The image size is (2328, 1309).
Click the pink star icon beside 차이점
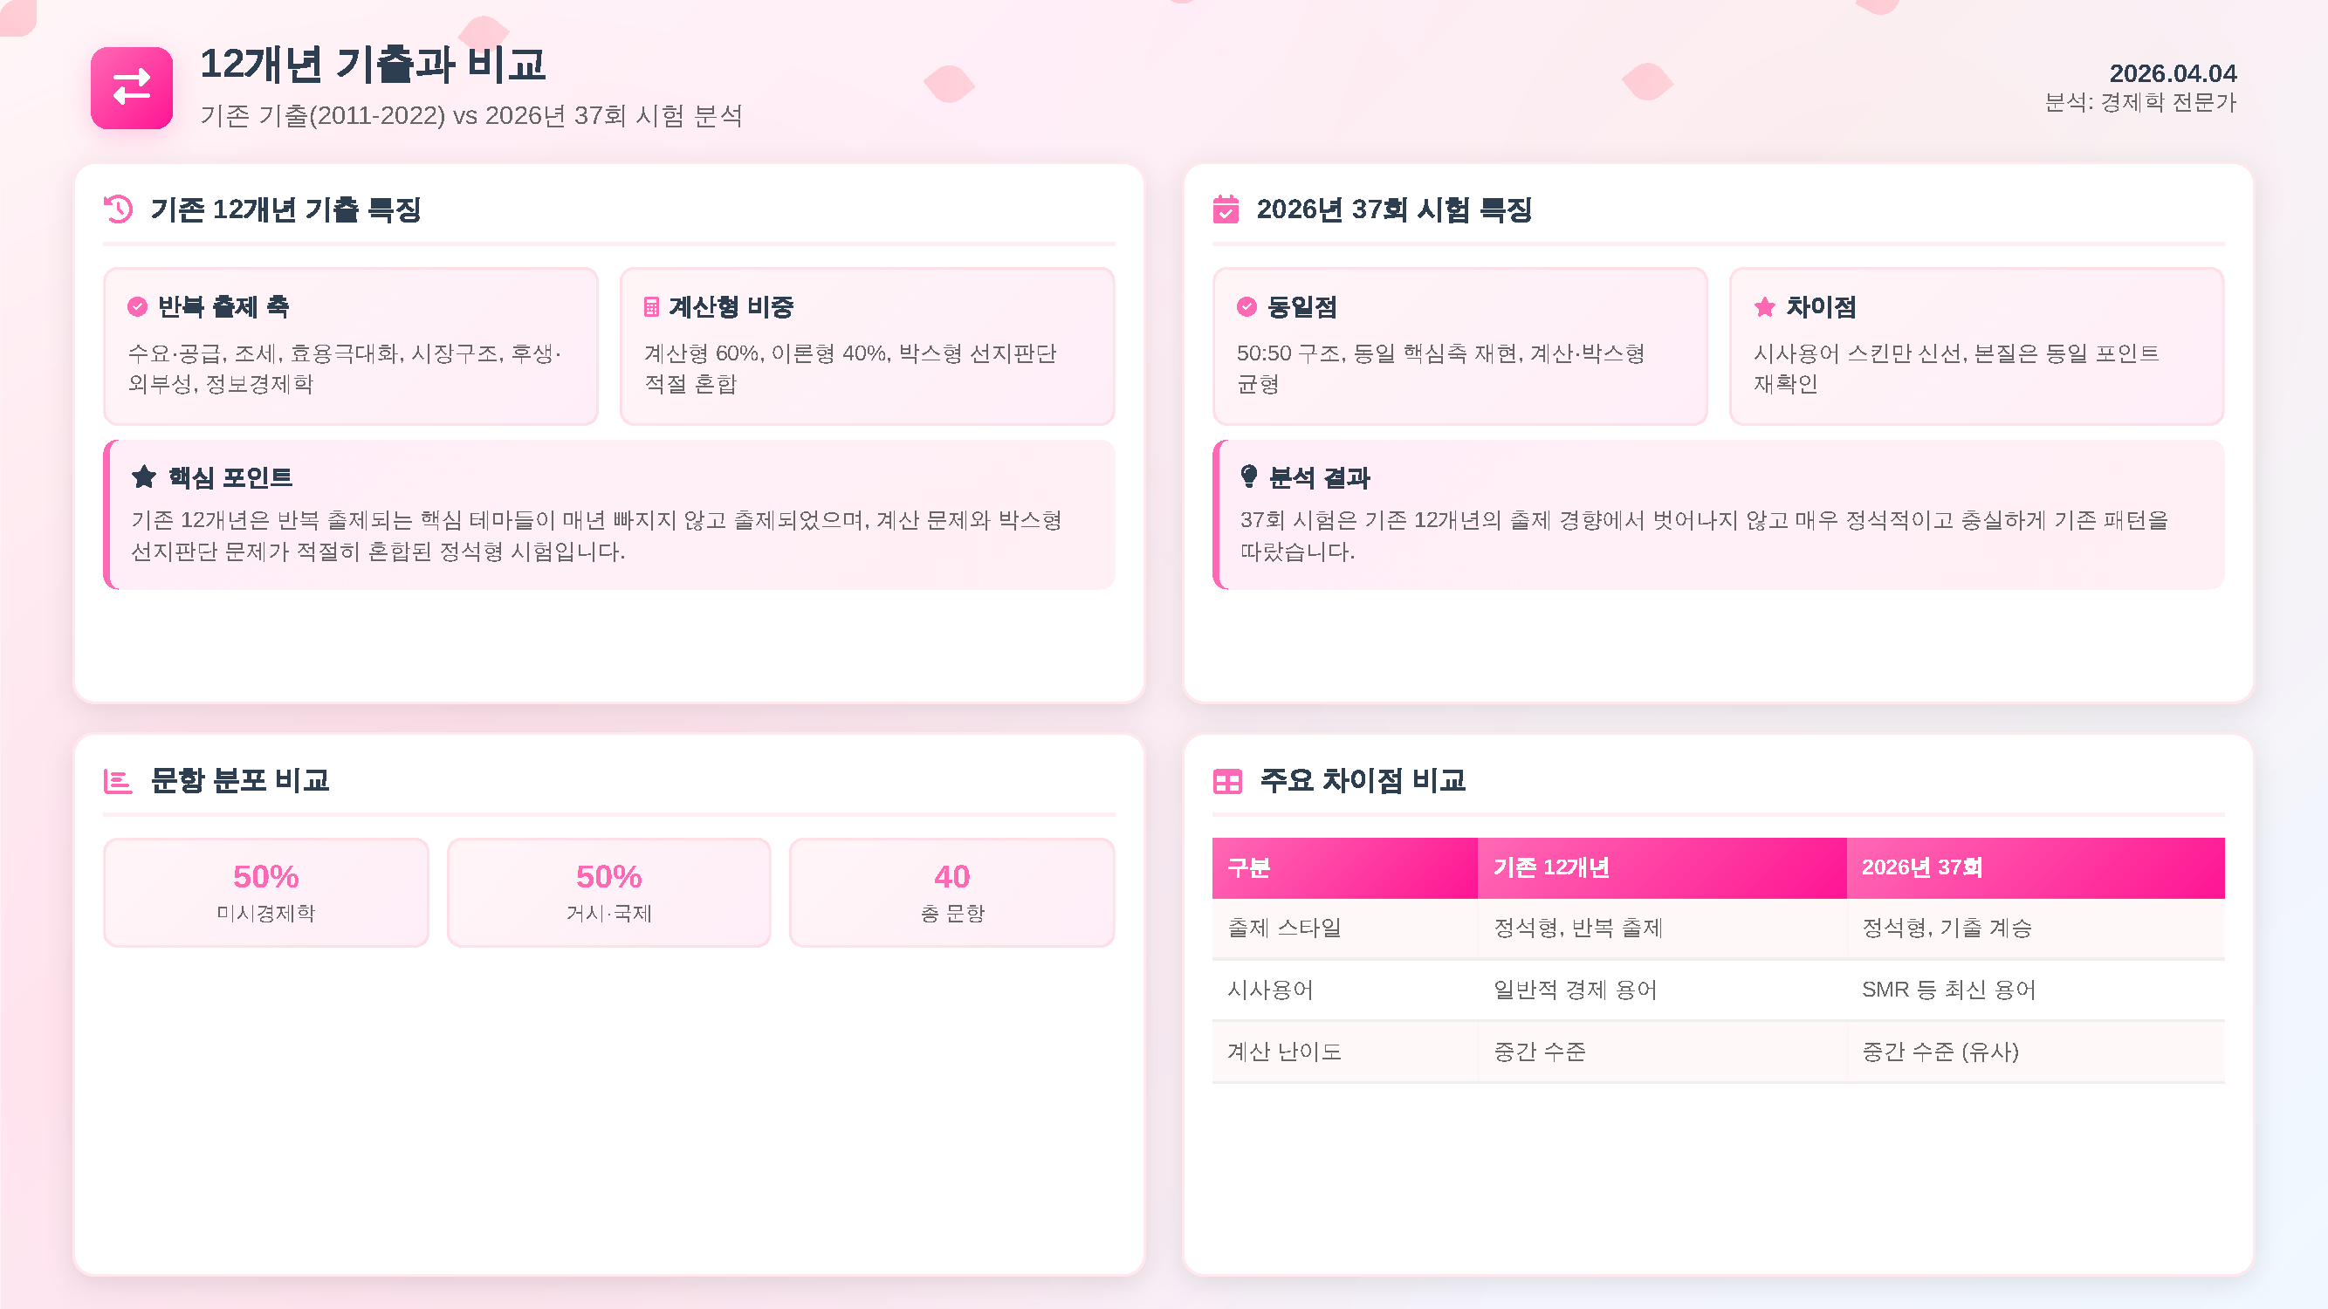point(1764,307)
